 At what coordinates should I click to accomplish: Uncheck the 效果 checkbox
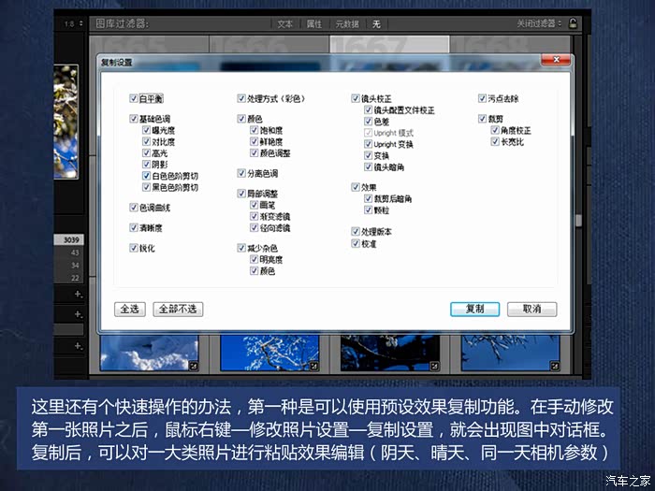coord(356,187)
